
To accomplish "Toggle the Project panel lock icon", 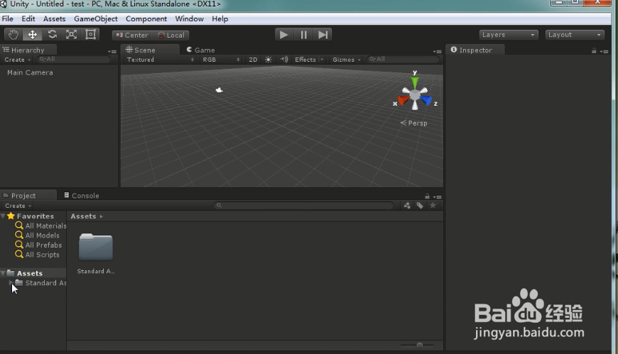I will (x=427, y=196).
